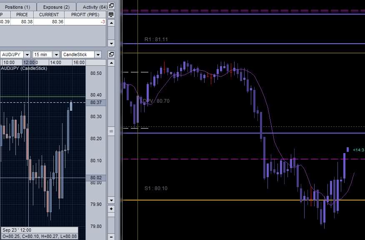Click the S1 : 80.10 support label
365x240 pixels.
pyautogui.click(x=156, y=188)
